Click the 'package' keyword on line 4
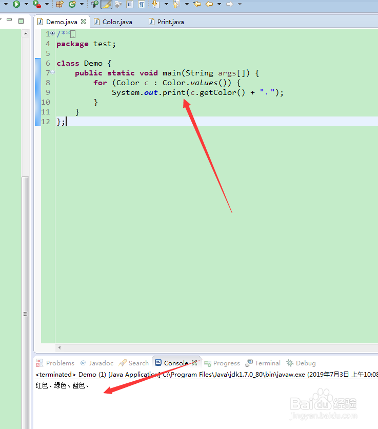 pyautogui.click(x=72, y=44)
